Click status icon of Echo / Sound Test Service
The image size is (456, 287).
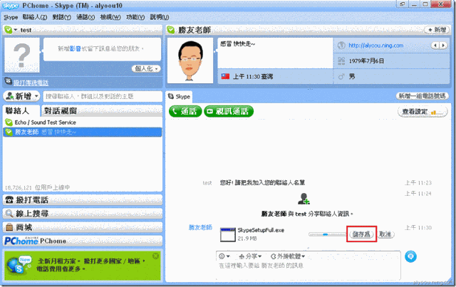tap(9, 122)
